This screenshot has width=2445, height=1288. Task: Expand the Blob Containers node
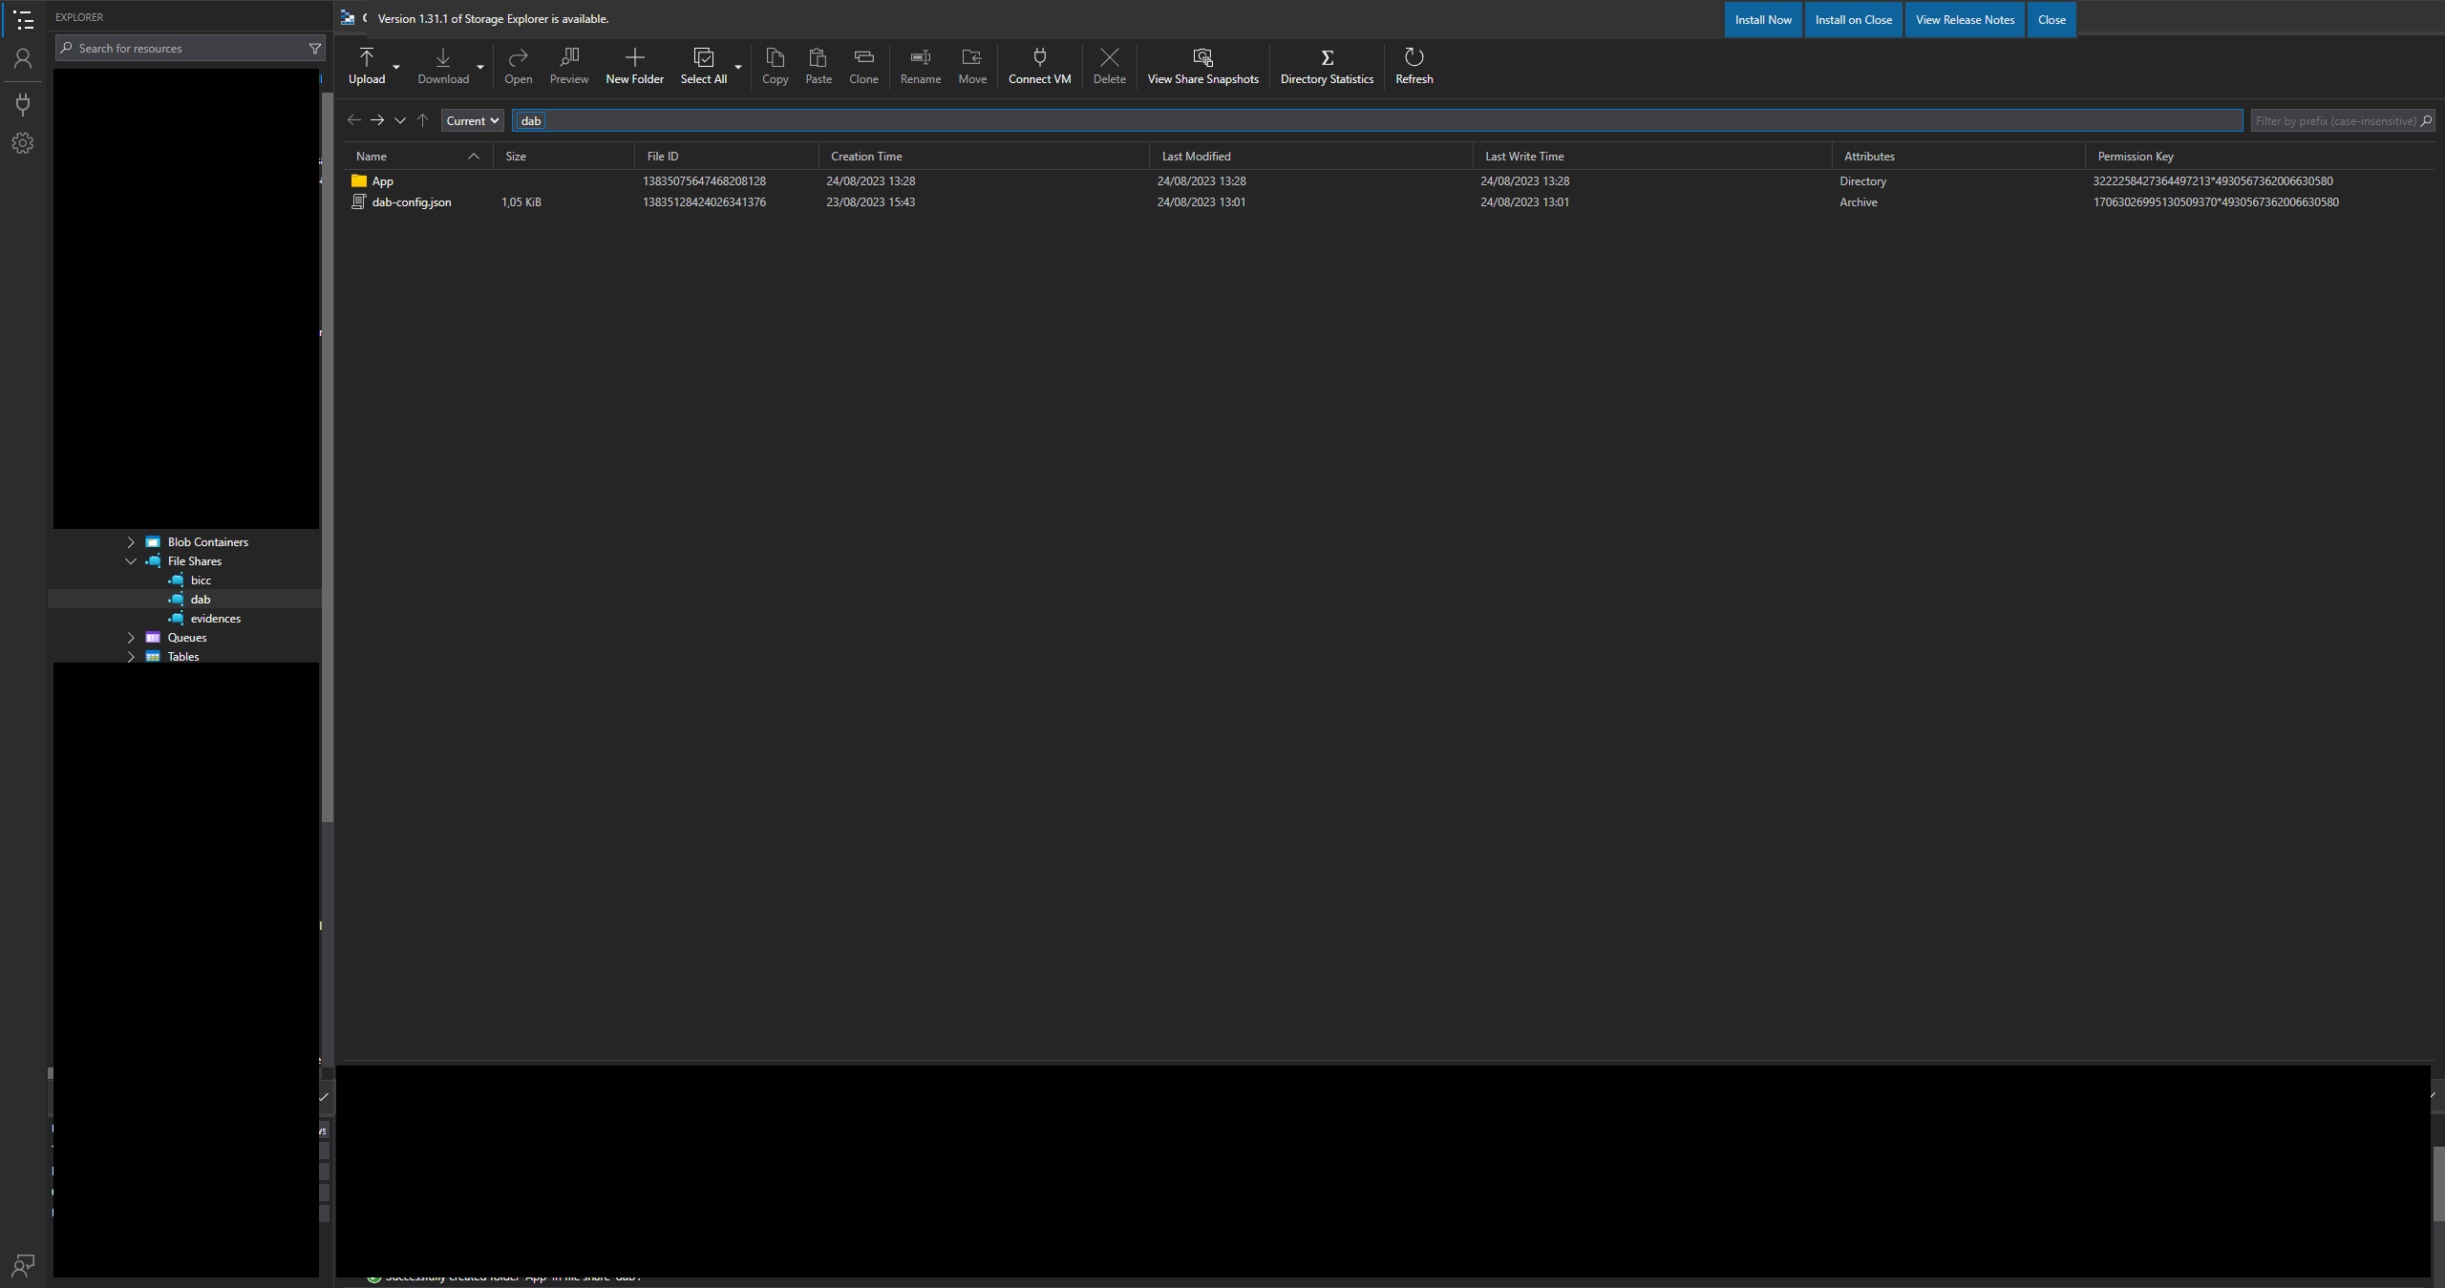[131, 542]
